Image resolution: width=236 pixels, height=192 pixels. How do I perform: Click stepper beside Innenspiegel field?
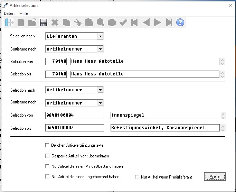click(x=223, y=116)
